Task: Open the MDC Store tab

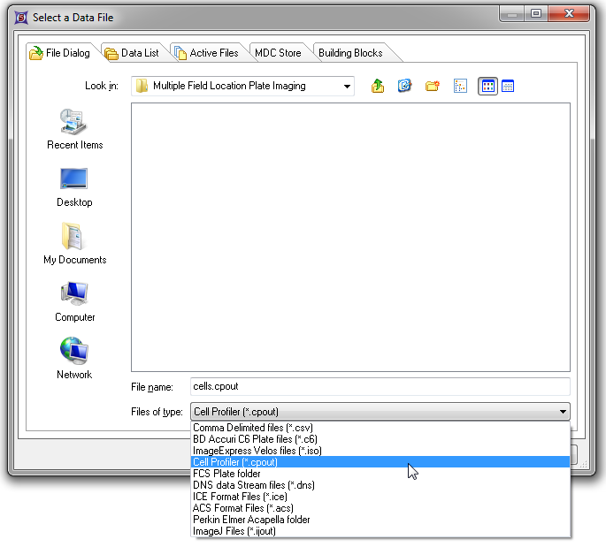Action: 278,53
